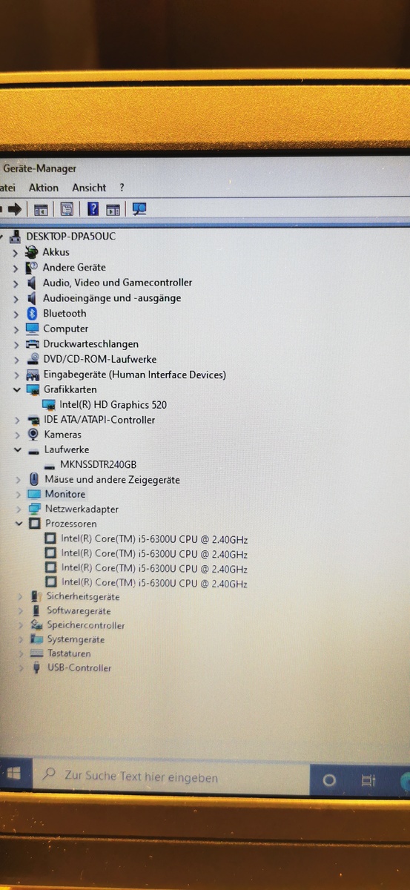Image resolution: width=410 pixels, height=890 pixels.
Task: Open the Aktion menu
Action: point(43,188)
